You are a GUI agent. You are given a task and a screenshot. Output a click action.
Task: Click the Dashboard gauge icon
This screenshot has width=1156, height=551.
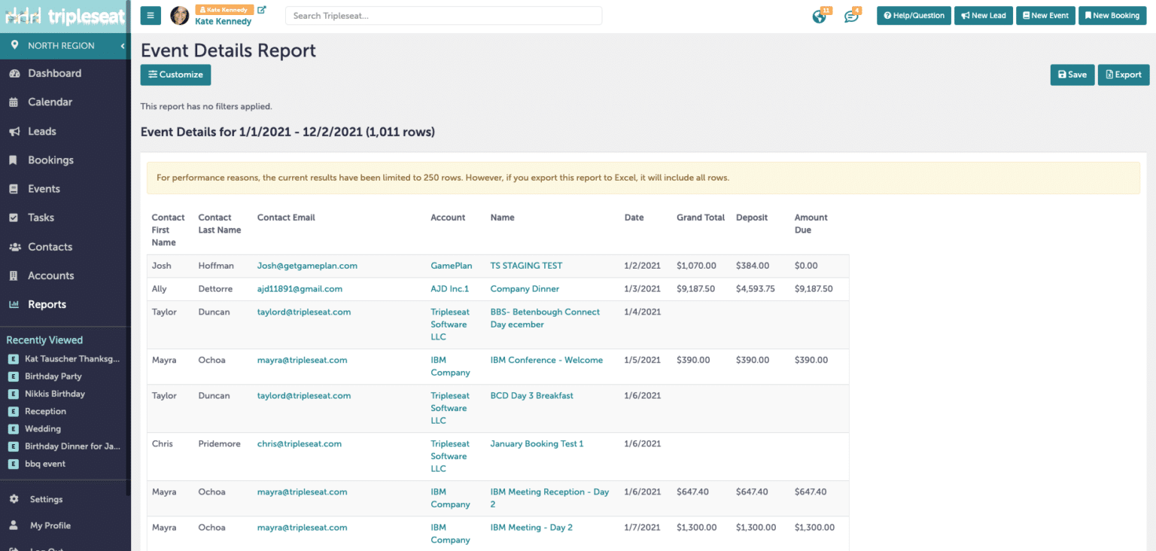click(14, 74)
